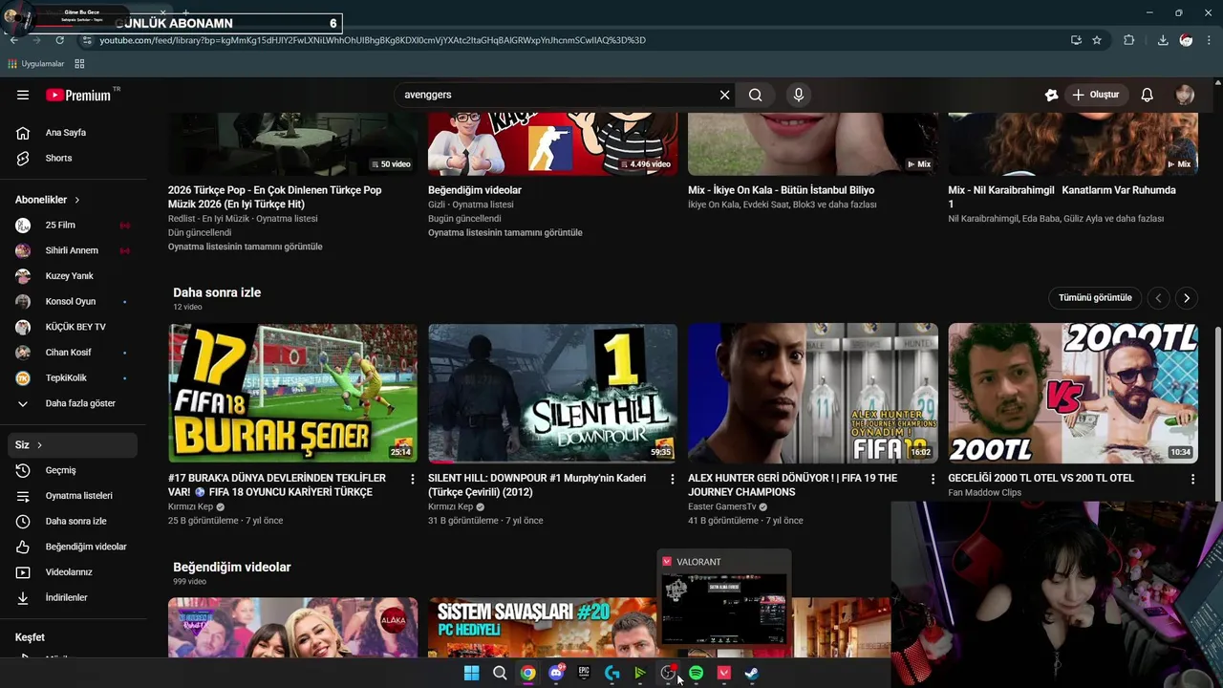Click the previous arrow in Daha sonra izle row
The width and height of the screenshot is (1223, 688).
click(1158, 298)
